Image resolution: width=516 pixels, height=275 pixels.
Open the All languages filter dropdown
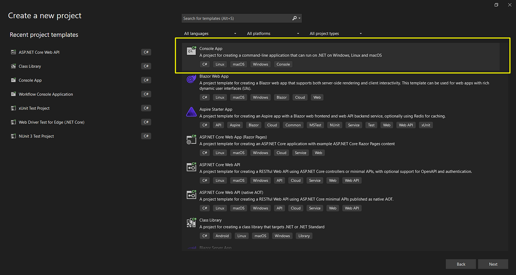(x=210, y=34)
